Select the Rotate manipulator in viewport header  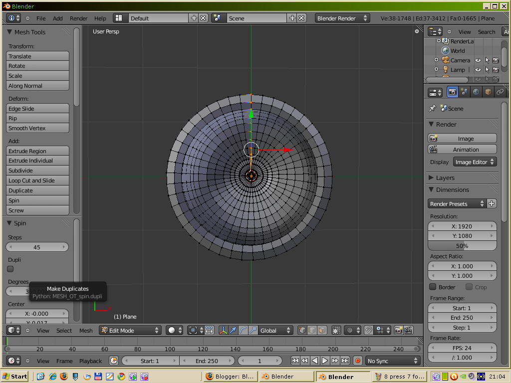point(243,330)
